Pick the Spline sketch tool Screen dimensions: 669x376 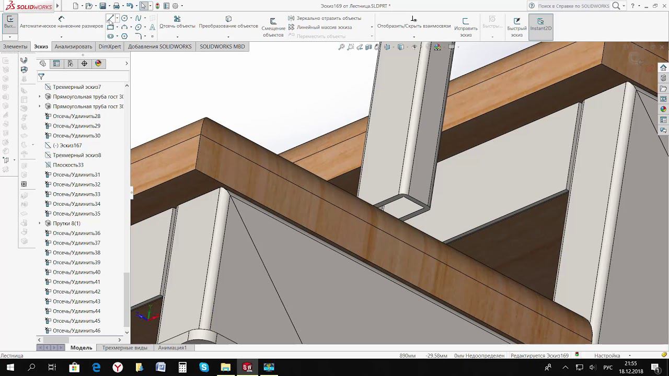(x=139, y=18)
